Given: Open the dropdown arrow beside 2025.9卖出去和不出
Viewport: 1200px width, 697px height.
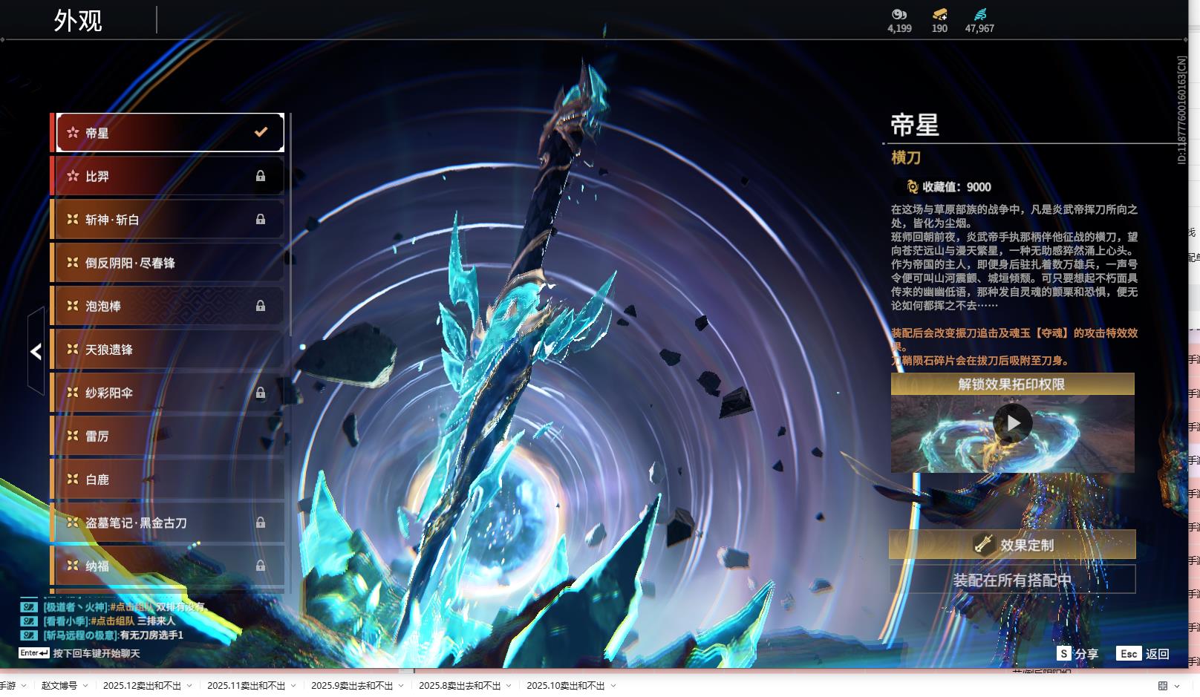Looking at the screenshot, I should point(401,686).
